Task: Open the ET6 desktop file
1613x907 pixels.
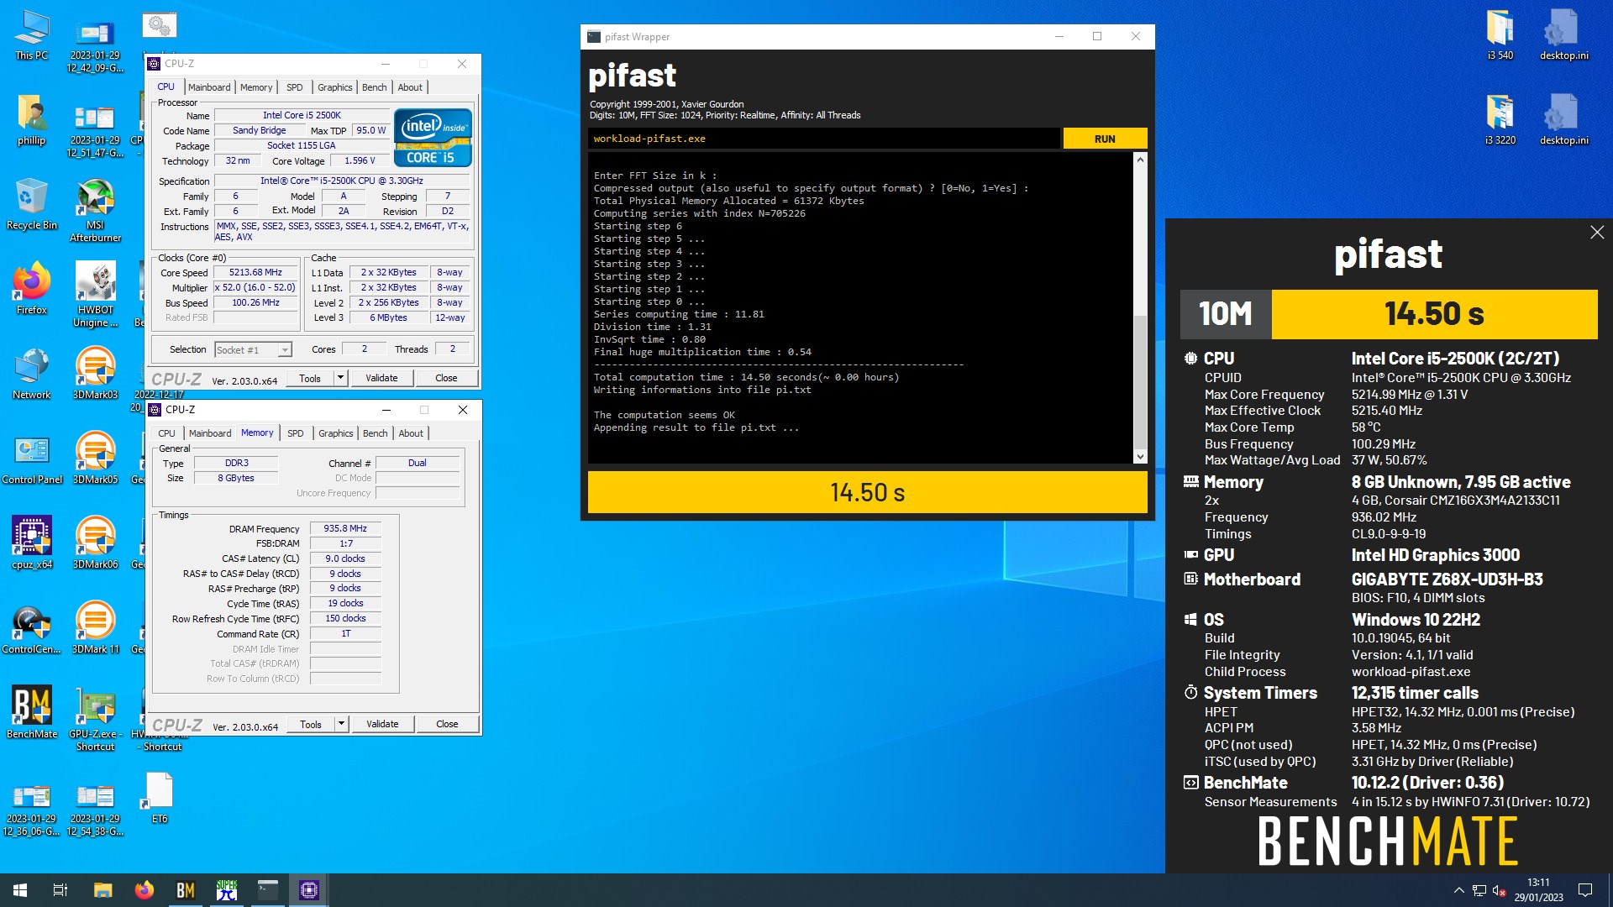Action: coord(160,799)
